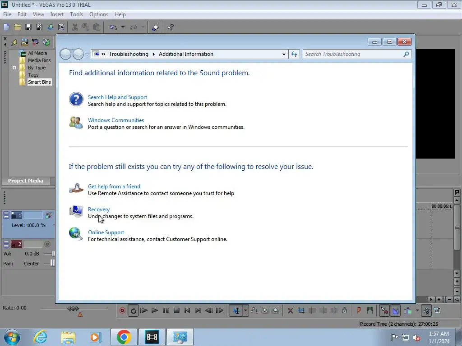Click the What's This help icon
462x346 pixels.
170,27
